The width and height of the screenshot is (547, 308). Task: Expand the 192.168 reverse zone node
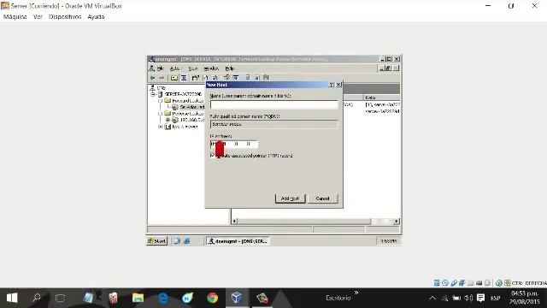(x=168, y=120)
